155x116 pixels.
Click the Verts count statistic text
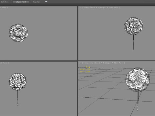85,72
